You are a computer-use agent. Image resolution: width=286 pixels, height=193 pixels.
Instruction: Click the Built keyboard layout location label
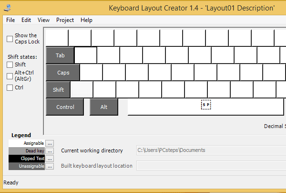coord(97,166)
